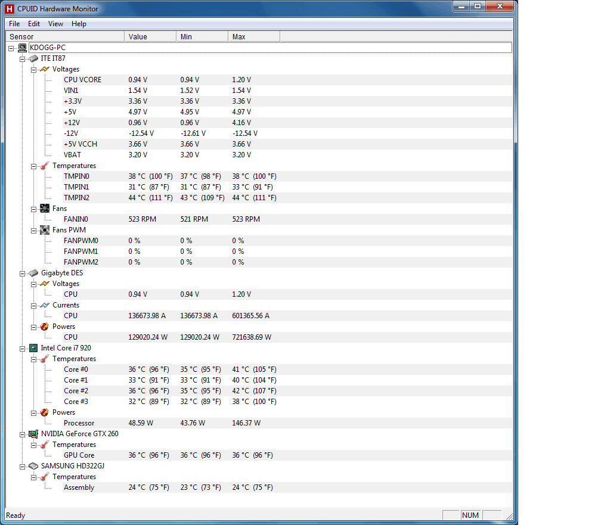Open the Help menu

(79, 24)
